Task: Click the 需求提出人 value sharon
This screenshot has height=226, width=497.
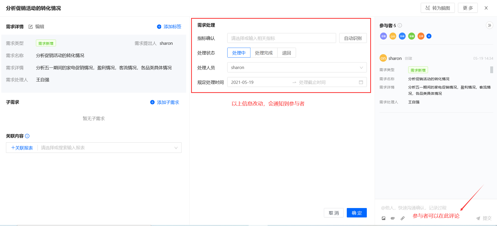Action: tap(166, 43)
